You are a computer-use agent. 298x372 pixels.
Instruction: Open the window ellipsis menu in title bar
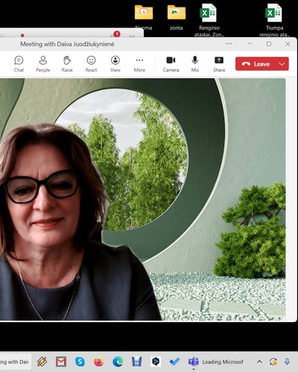229,44
